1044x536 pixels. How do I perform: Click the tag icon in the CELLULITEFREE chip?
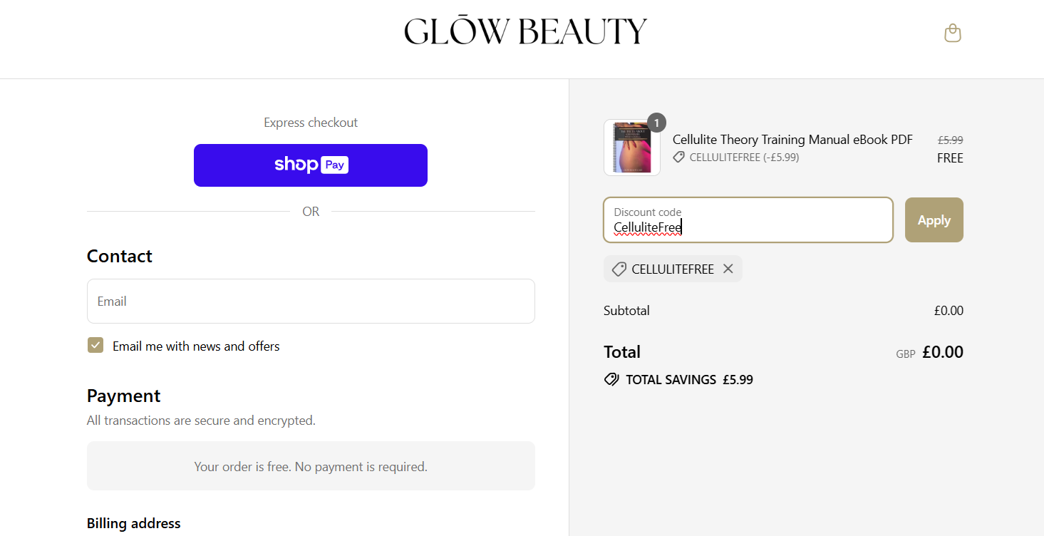point(619,269)
